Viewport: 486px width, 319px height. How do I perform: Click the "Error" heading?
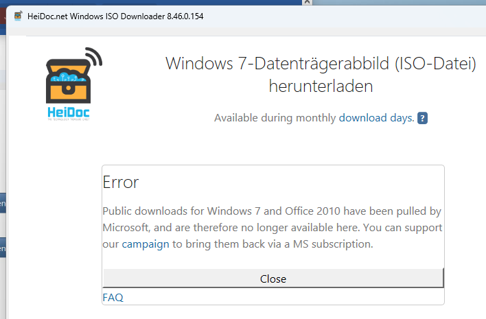pyautogui.click(x=120, y=182)
